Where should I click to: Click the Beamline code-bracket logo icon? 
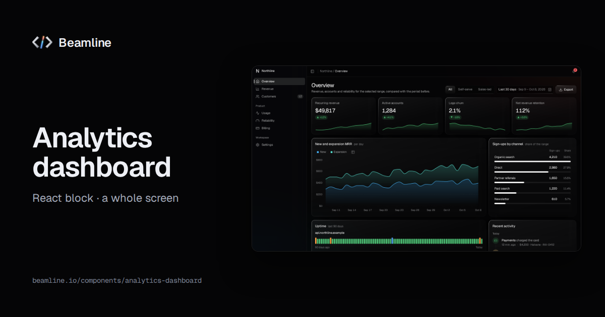point(42,43)
